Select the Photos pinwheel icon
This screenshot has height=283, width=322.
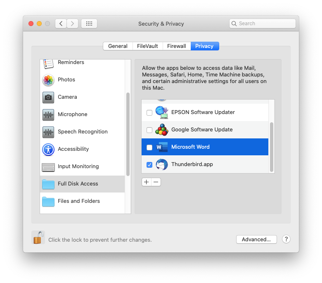pos(48,80)
